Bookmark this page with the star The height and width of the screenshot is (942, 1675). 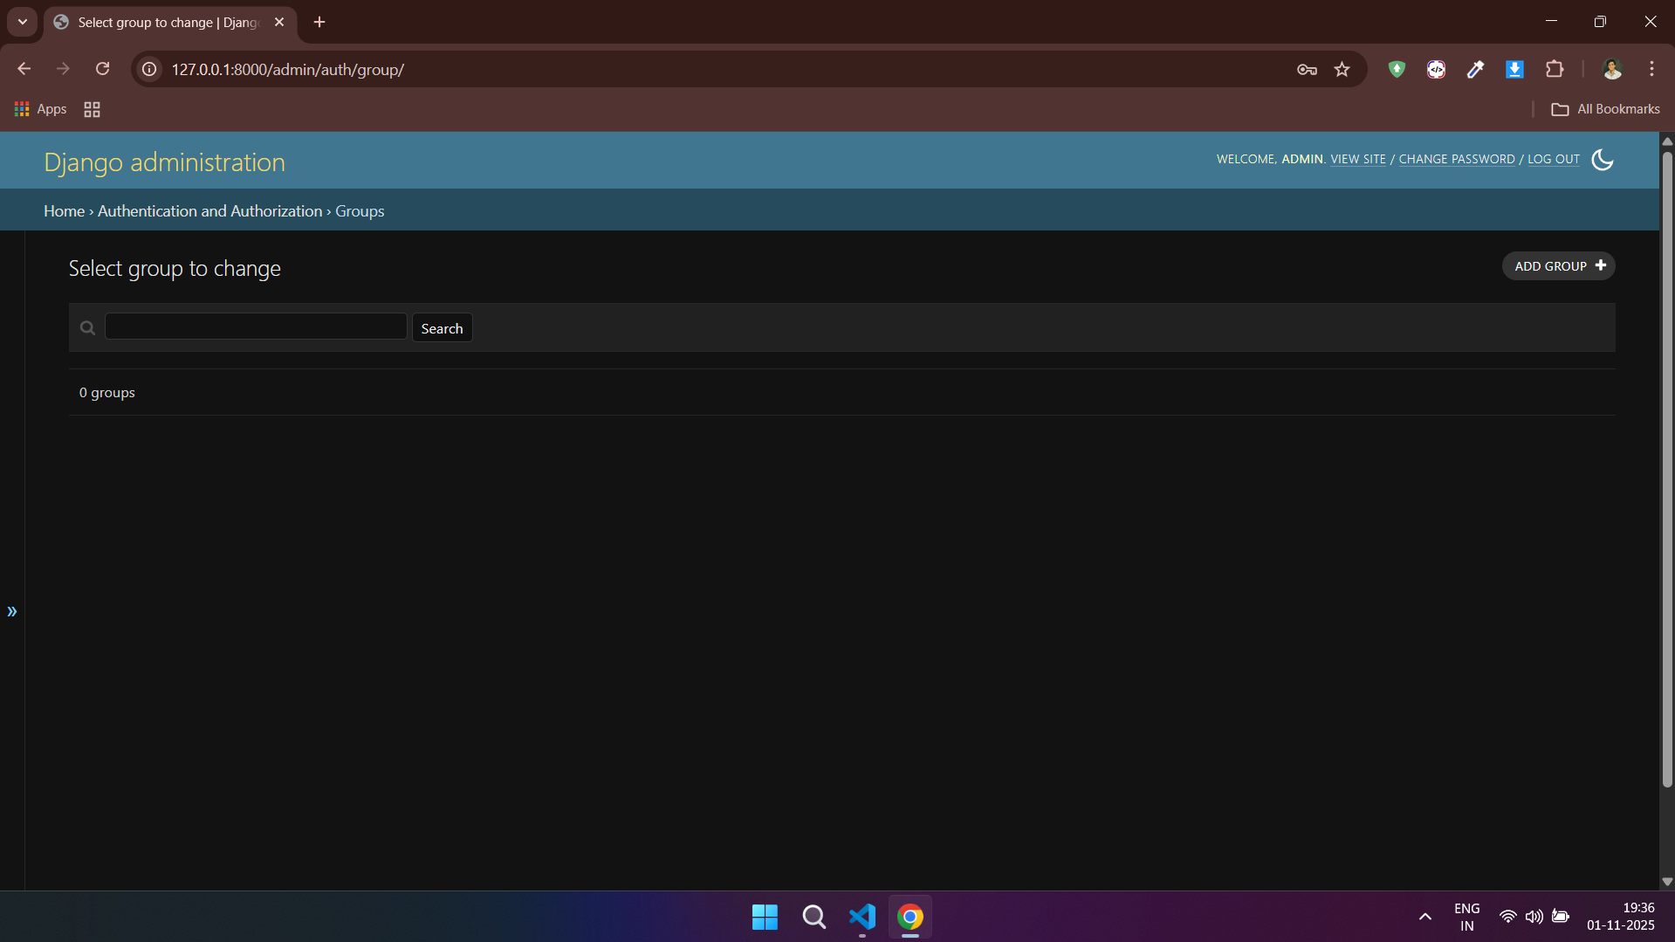pos(1342,70)
